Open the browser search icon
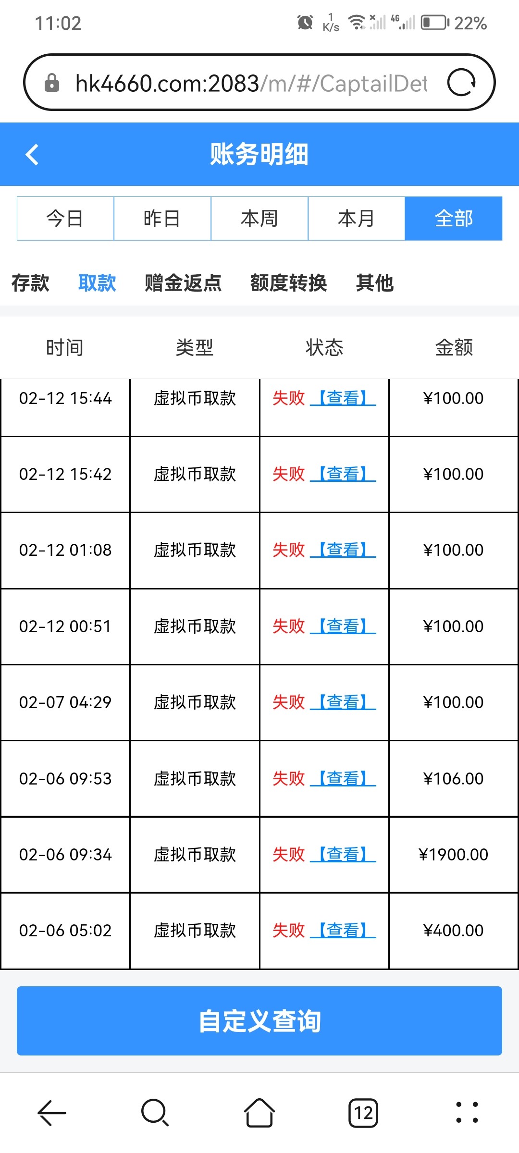Viewport: 519px width, 1153px height. tap(155, 1113)
